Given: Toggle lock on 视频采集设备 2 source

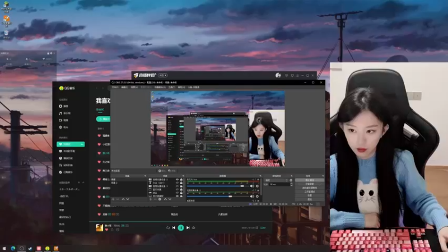Looking at the screenshot, I should (x=181, y=179).
